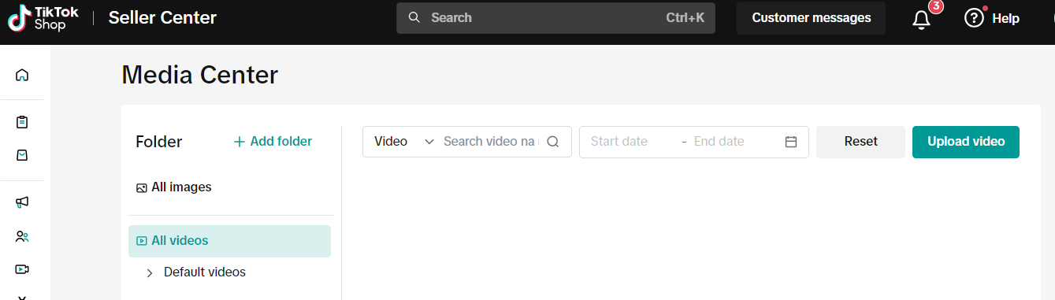Open the notification bell with badge 3
Image resolution: width=1055 pixels, height=300 pixels.
tap(922, 19)
